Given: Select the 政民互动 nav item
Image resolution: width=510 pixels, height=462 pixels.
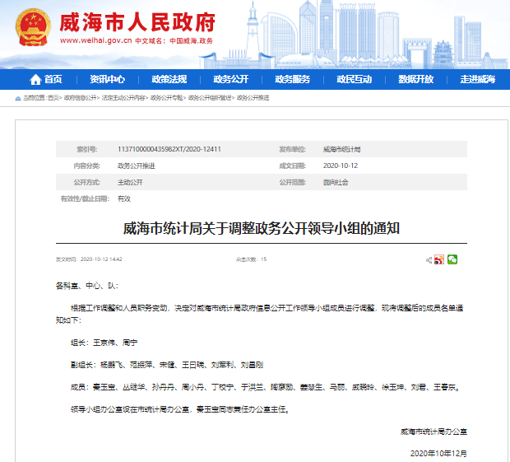Looking at the screenshot, I should click(x=354, y=80).
